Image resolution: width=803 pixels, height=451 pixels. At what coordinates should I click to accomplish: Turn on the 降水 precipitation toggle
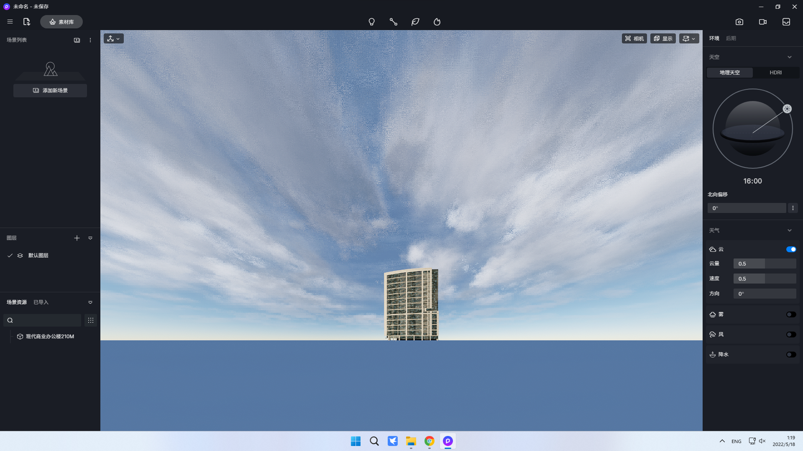791,355
